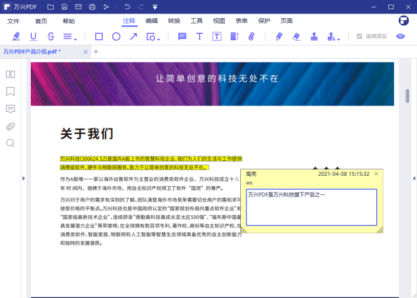417x298 pixels.
Task: Add a new document tab
Action: (x=96, y=51)
